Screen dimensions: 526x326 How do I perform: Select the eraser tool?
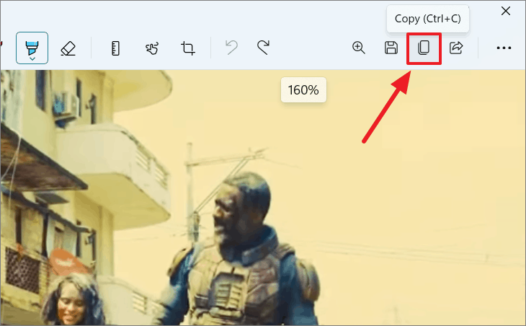point(68,48)
